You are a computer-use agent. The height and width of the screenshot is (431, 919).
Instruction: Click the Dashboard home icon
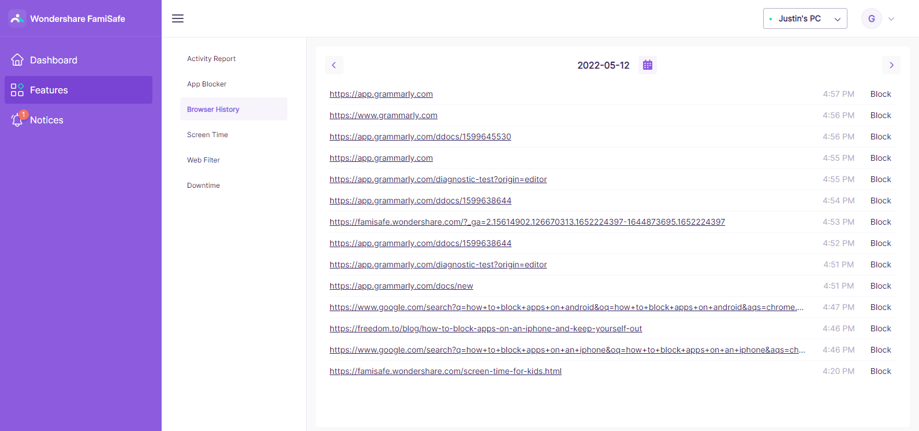(x=17, y=60)
